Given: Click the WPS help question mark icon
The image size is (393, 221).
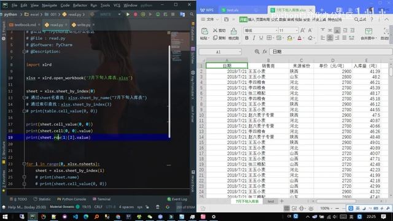Looking at the screenshot, I should pos(372,19).
